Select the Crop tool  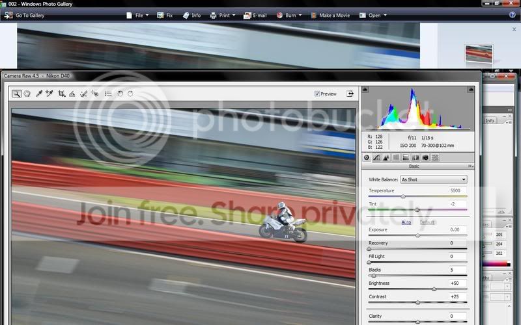(61, 94)
